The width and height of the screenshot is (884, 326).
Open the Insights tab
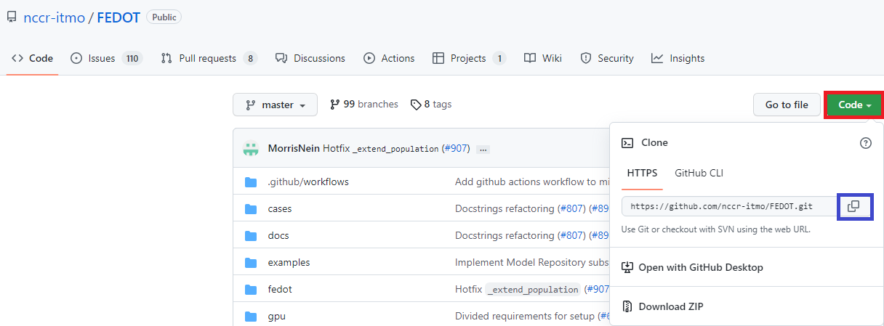click(x=678, y=58)
